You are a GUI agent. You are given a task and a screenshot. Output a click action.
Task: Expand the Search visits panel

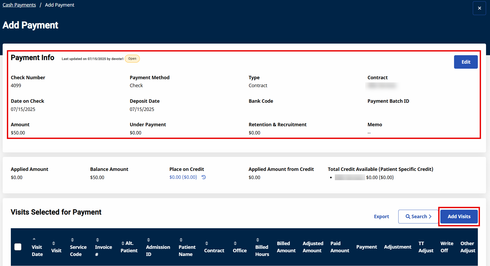pyautogui.click(x=418, y=217)
